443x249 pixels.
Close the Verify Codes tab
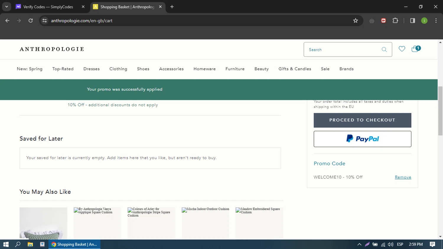click(83, 7)
